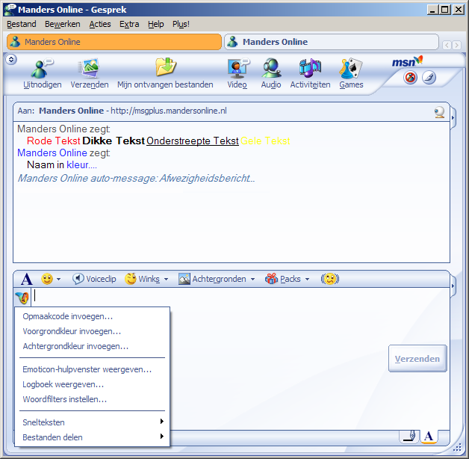
Task: Open the Packs gift icon
Action: [x=282, y=279]
